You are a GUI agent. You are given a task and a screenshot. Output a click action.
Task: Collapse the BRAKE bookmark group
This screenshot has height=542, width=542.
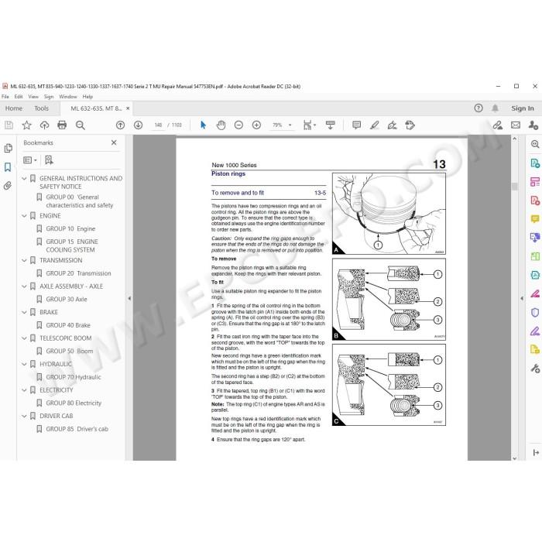pyautogui.click(x=24, y=312)
